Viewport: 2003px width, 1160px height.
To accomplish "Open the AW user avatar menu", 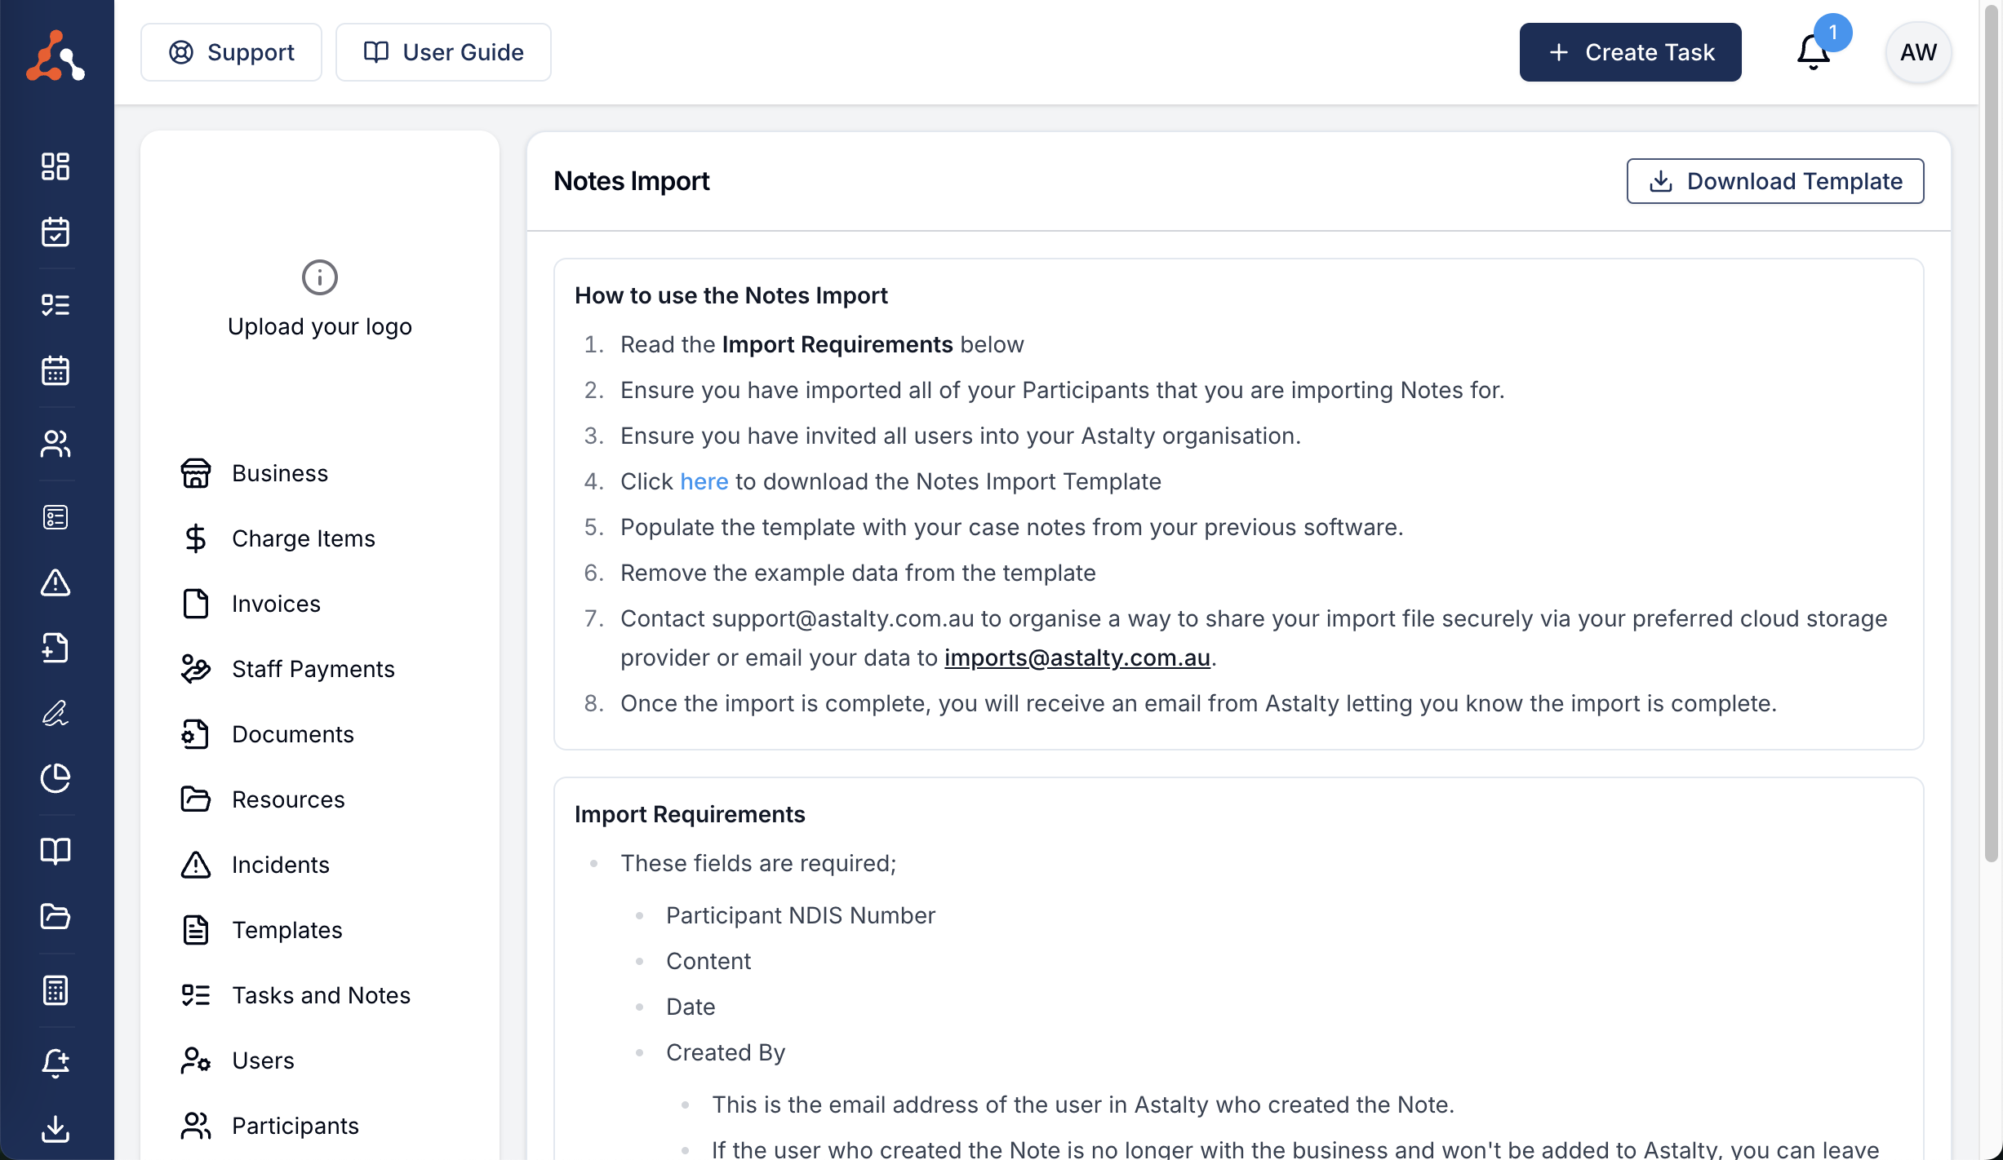I will click(1918, 52).
